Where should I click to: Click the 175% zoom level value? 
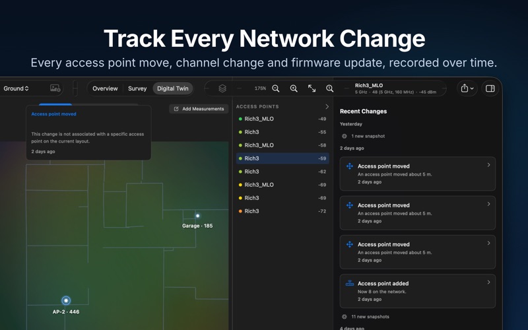pos(260,88)
